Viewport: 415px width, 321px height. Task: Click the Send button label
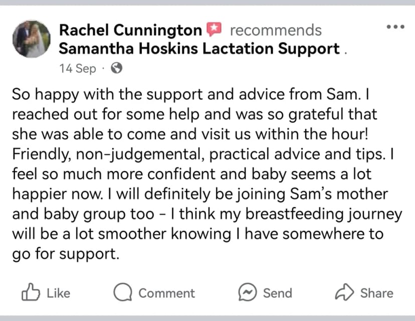tap(278, 293)
